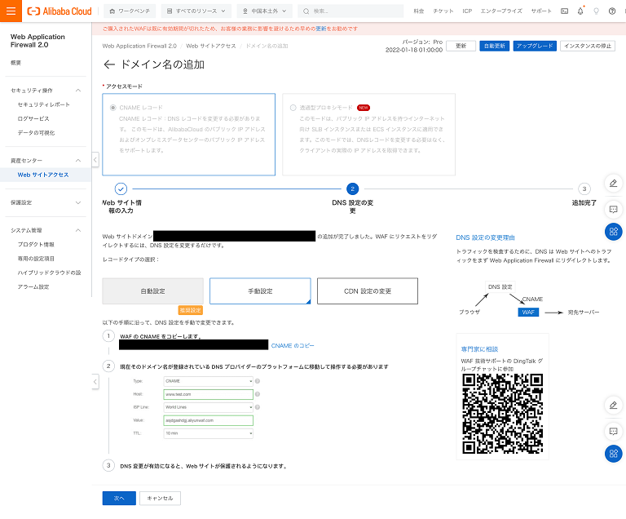Click the back arrow beside ドメイン名の追加
Image resolution: width=626 pixels, height=519 pixels.
coord(109,64)
